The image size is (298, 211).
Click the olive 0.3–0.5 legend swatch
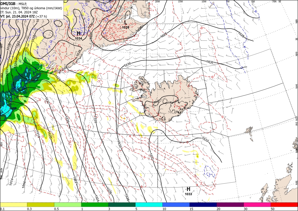tap(41, 204)
